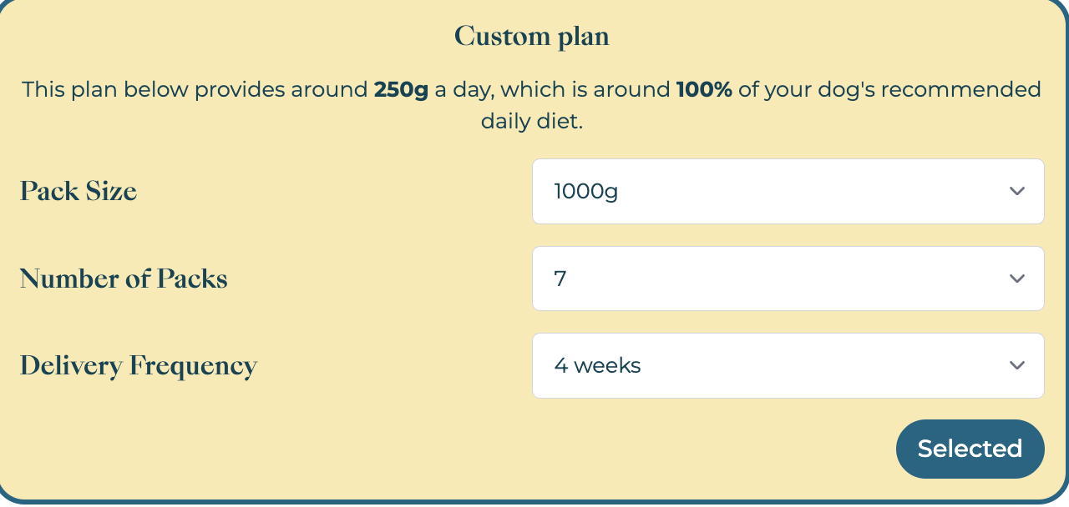Click the Custom plan heading
The width and height of the screenshot is (1069, 507).
[x=532, y=37]
